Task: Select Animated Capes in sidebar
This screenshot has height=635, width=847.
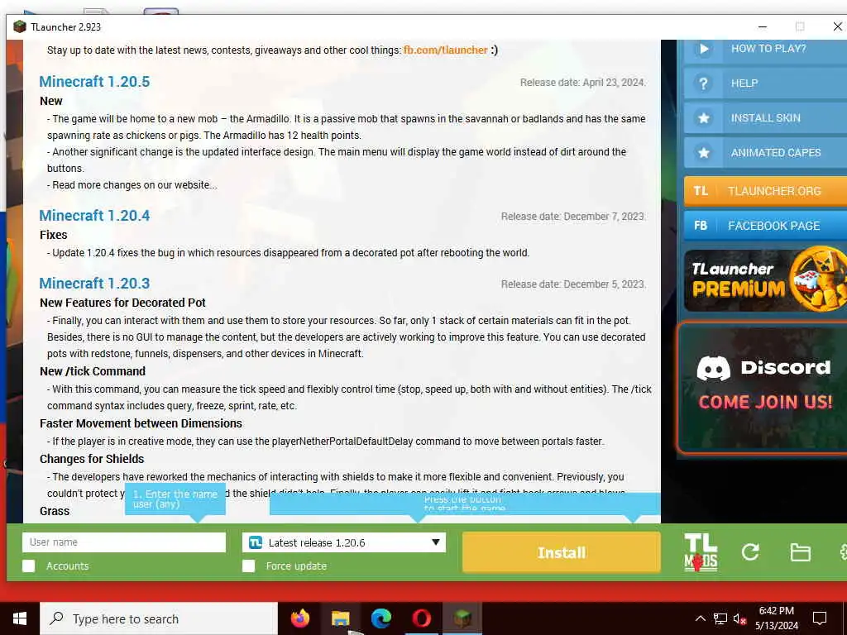Action: click(x=765, y=153)
